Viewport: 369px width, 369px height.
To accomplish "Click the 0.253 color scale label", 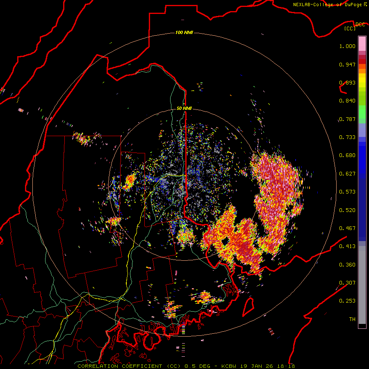I will tap(347, 301).
